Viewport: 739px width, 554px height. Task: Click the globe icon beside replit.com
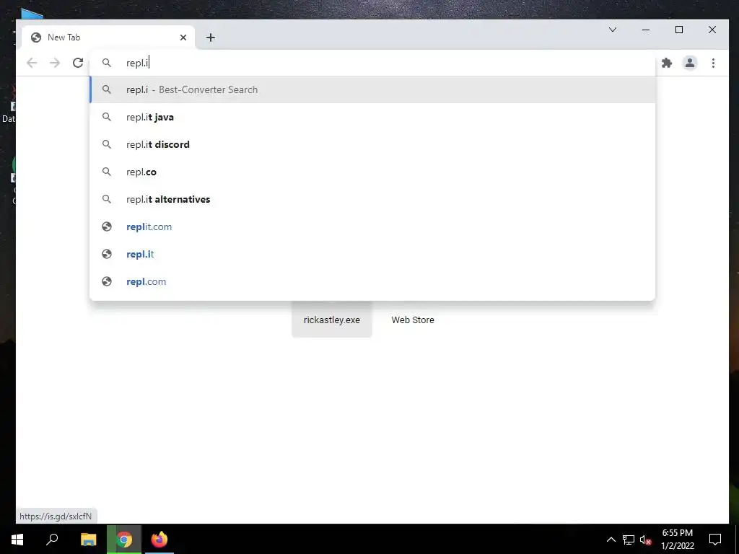tap(107, 227)
